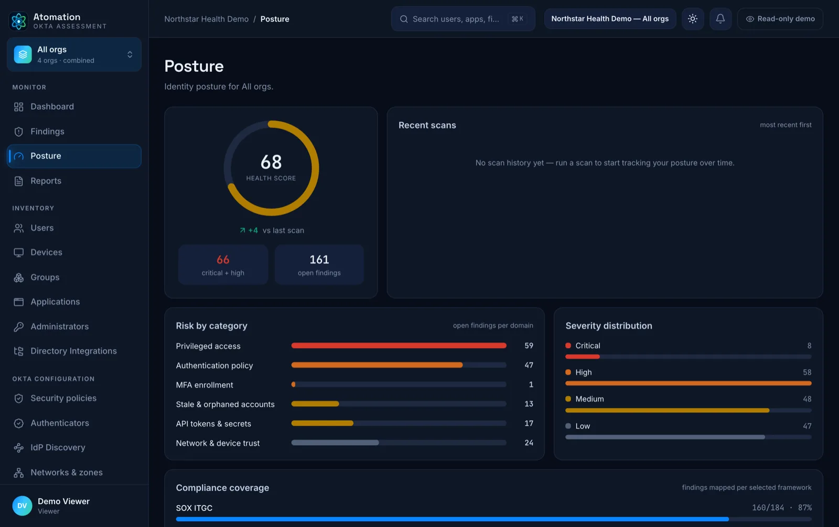
Task: Click the Devices monitor icon
Action: tap(19, 253)
